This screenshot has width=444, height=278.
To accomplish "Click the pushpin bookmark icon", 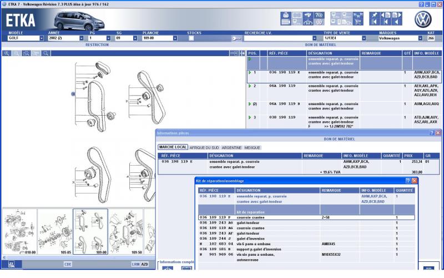I will pos(374,16).
